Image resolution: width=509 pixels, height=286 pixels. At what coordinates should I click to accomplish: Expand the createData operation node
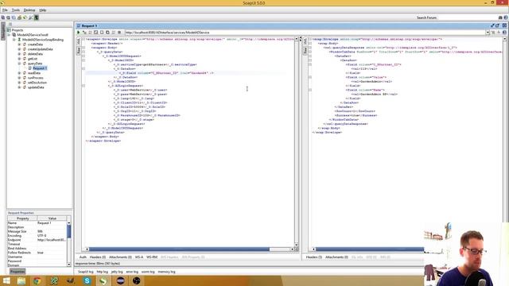click(x=19, y=44)
